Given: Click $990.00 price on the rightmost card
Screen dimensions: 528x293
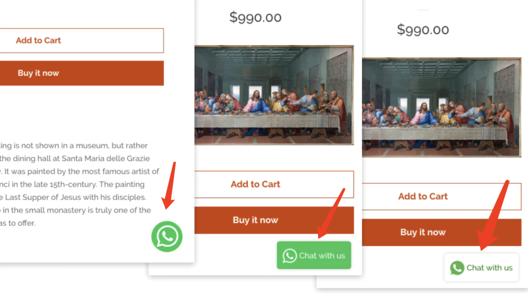Looking at the screenshot, I should coord(423,30).
